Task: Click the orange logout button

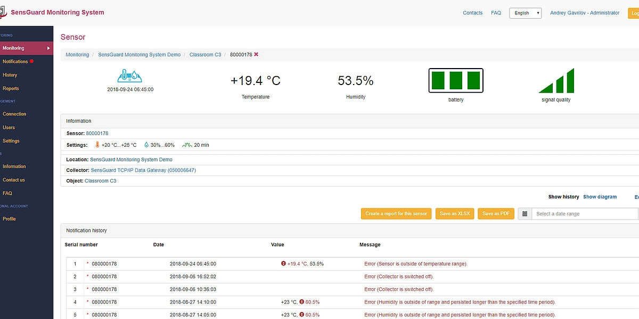Action: [634, 13]
